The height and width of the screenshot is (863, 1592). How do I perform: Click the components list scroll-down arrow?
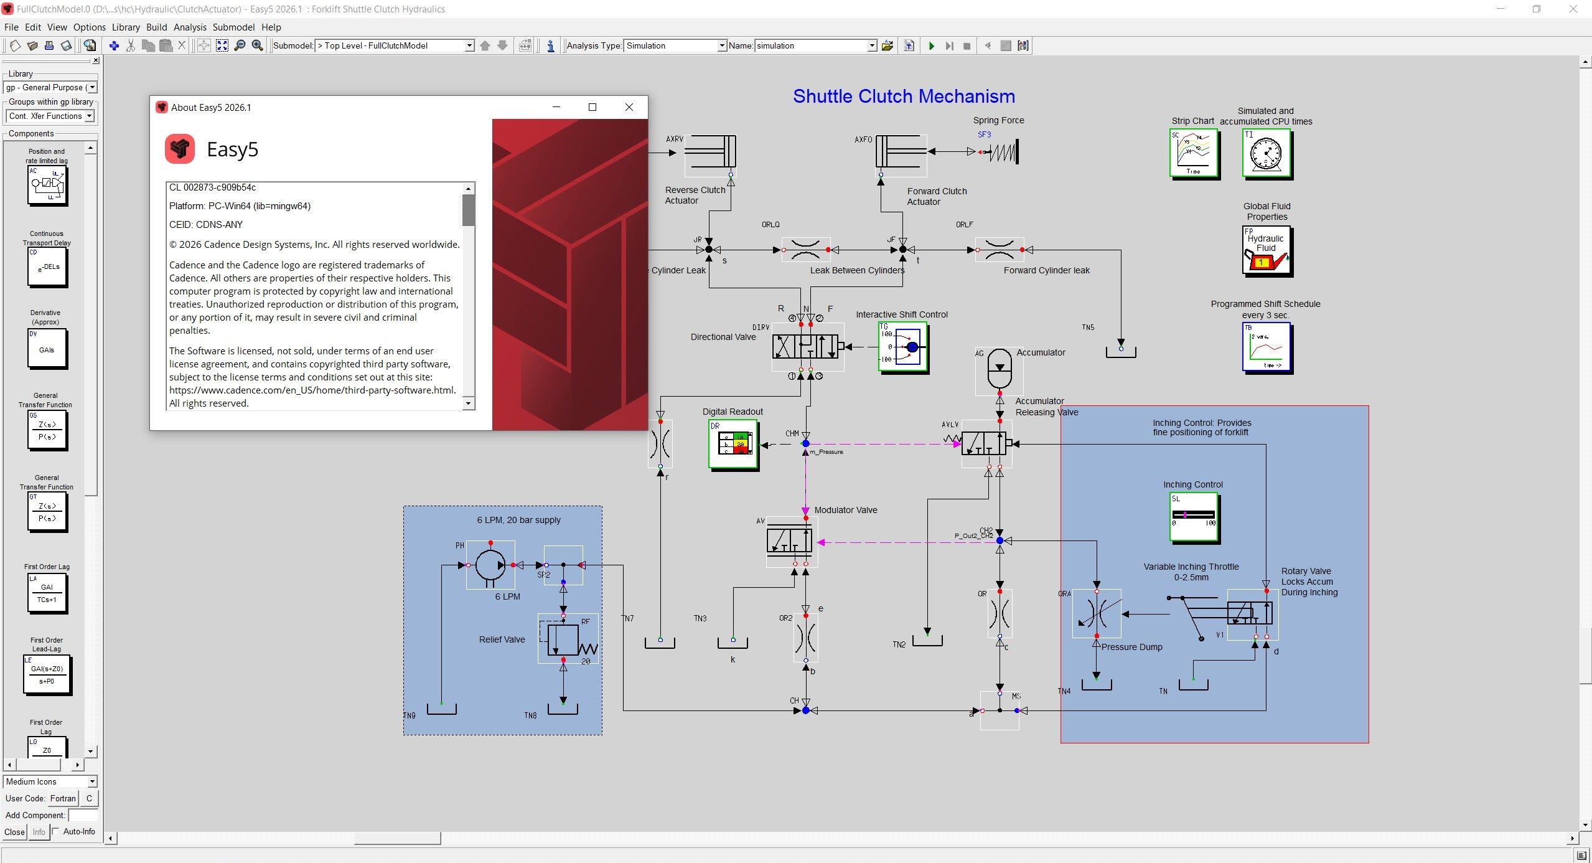click(x=91, y=752)
